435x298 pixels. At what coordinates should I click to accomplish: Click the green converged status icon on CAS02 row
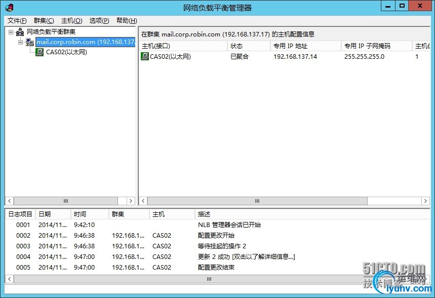(x=144, y=57)
